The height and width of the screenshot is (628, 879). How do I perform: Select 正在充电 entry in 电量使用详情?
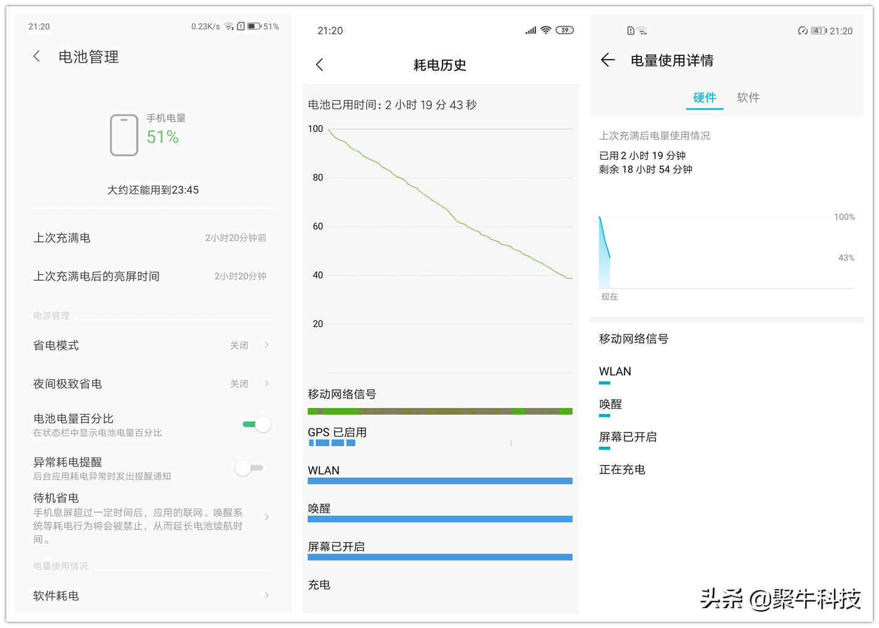pos(622,469)
